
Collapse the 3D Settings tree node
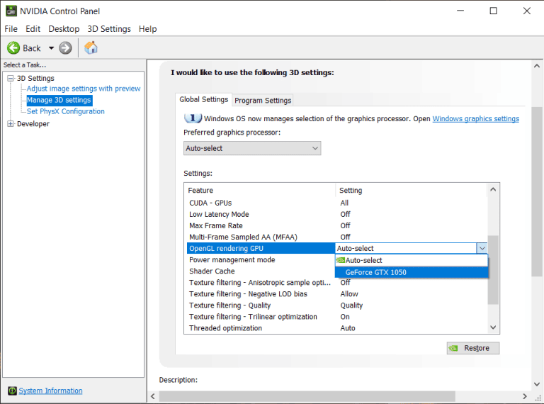click(x=11, y=78)
